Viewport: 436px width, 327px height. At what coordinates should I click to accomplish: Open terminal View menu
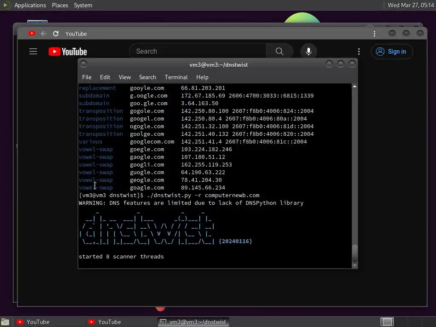coord(125,77)
